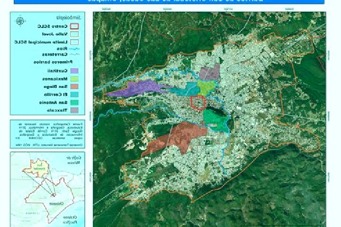Image resolution: width=341 pixels, height=227 pixels.
Task: Click the 'Chiapas' label in inset map
Action: tap(56, 204)
